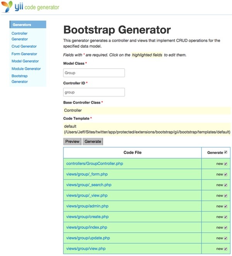
Task: Edit the Base Controller Class highlighted field
Action: 147,111
